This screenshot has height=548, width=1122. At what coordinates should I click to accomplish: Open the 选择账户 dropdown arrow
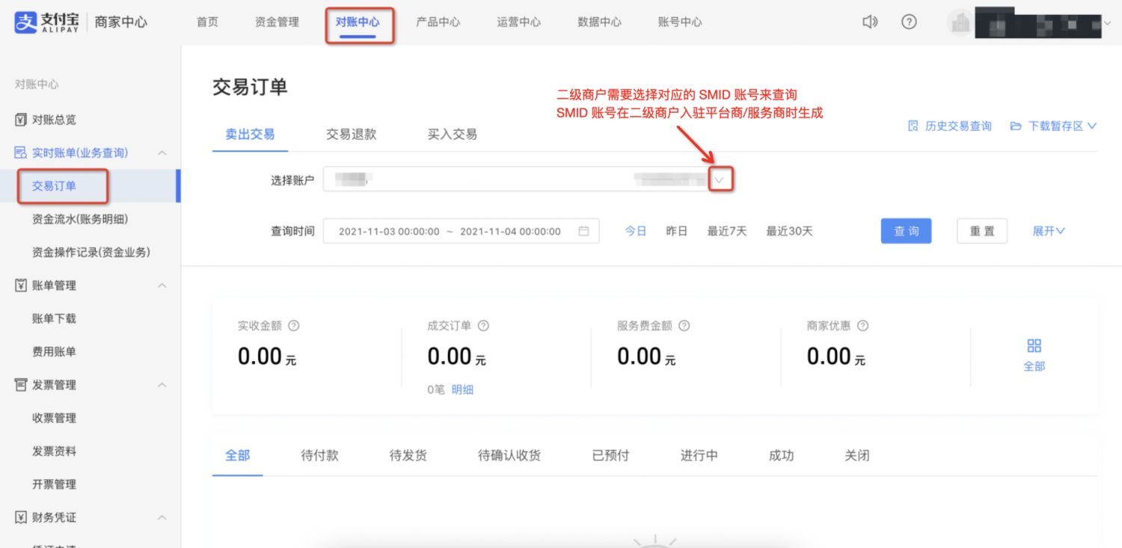coord(720,179)
